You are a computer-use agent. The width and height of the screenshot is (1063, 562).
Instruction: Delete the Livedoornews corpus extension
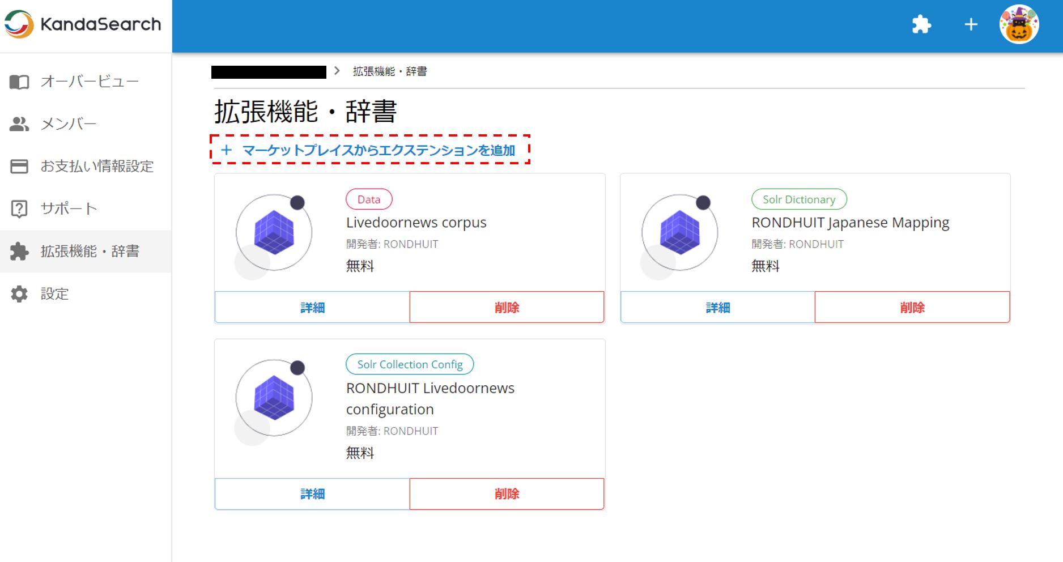tap(507, 307)
